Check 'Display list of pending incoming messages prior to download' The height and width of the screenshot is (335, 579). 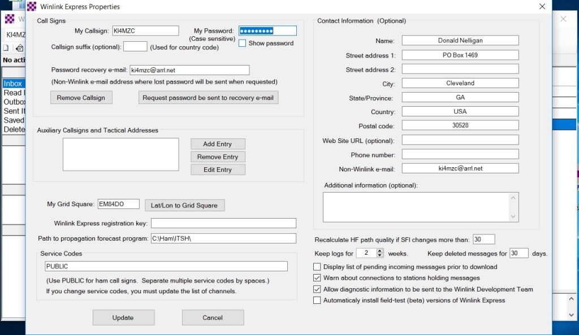coord(317,267)
